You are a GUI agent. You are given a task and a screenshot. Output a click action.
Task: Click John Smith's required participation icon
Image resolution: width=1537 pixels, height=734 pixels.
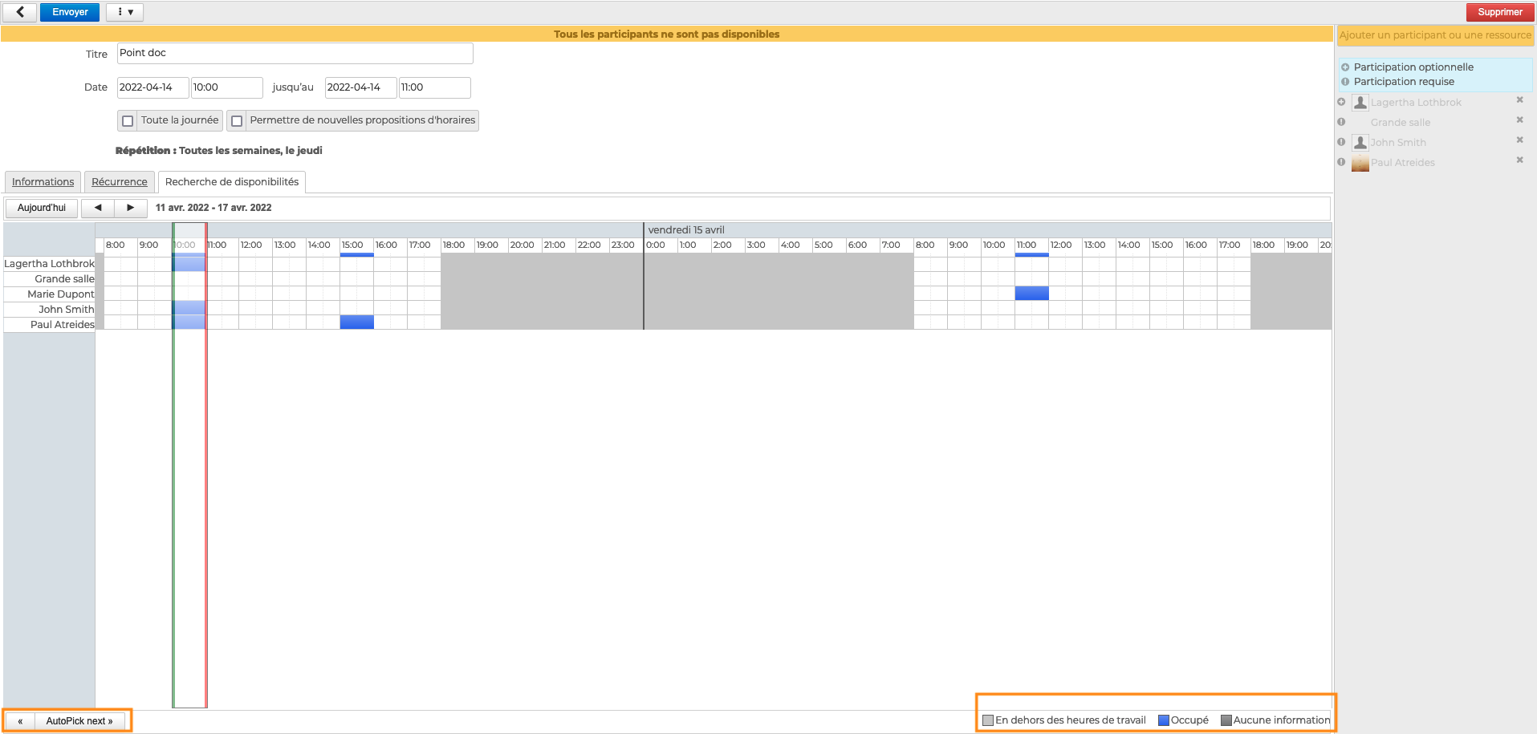pyautogui.click(x=1341, y=142)
